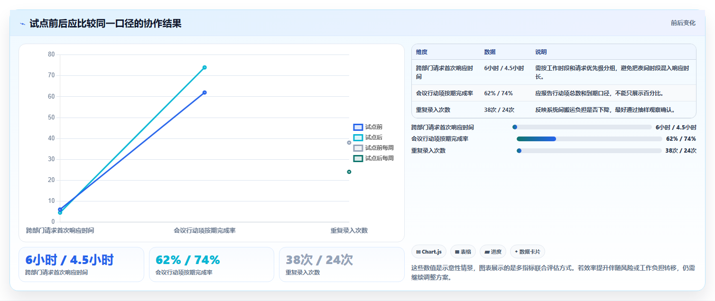Click the 说明 column header
The width and height of the screenshot is (715, 301).
point(541,52)
